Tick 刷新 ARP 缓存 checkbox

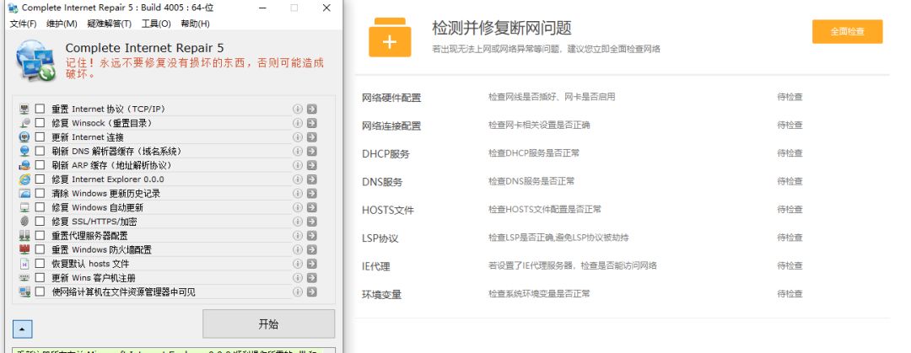(40, 165)
